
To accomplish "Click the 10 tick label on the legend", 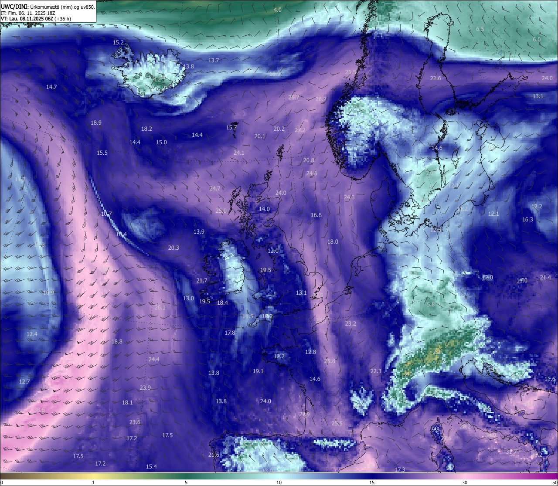I will (x=279, y=483).
